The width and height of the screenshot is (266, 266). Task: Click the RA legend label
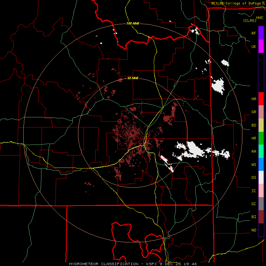[x=254, y=152]
